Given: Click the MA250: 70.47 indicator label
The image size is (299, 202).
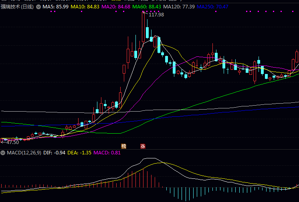Looking at the screenshot, I should [x=212, y=7].
